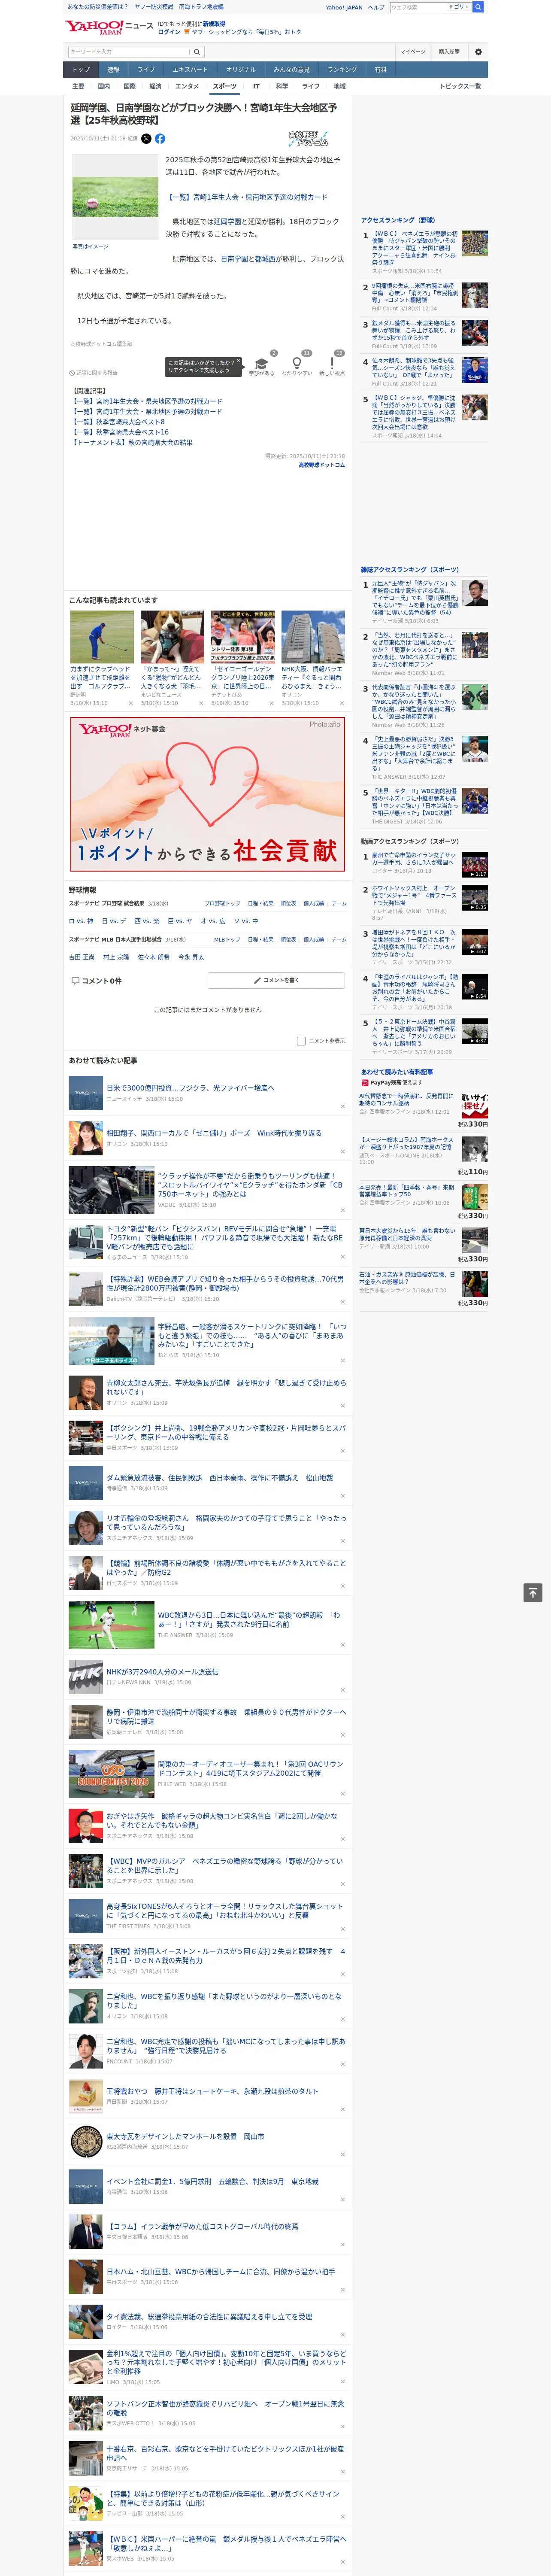Select the 科学 category
This screenshot has width=551, height=2576.
tap(282, 86)
